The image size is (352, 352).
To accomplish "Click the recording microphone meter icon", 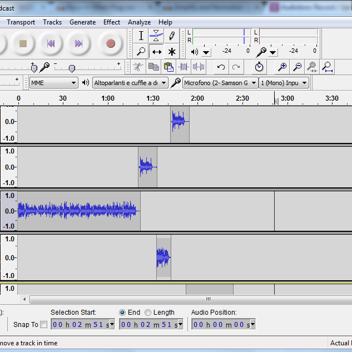I will tap(261, 52).
